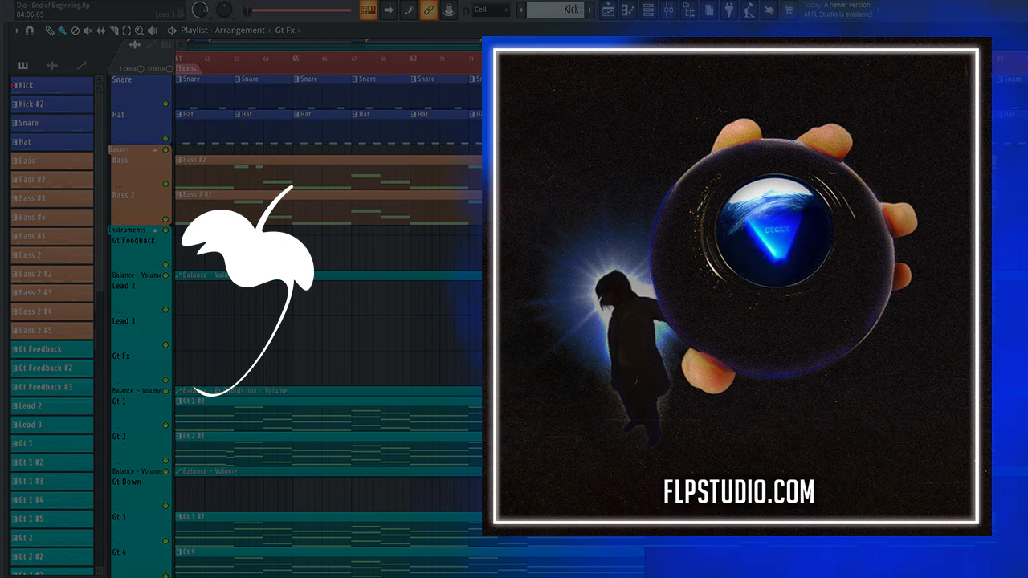Enable the Z-CROSS checkbox
Image resolution: width=1028 pixels, height=578 pixels.
(140, 69)
